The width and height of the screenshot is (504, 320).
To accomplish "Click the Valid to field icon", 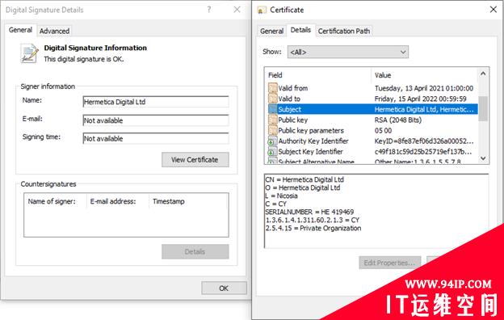I will pos(272,99).
